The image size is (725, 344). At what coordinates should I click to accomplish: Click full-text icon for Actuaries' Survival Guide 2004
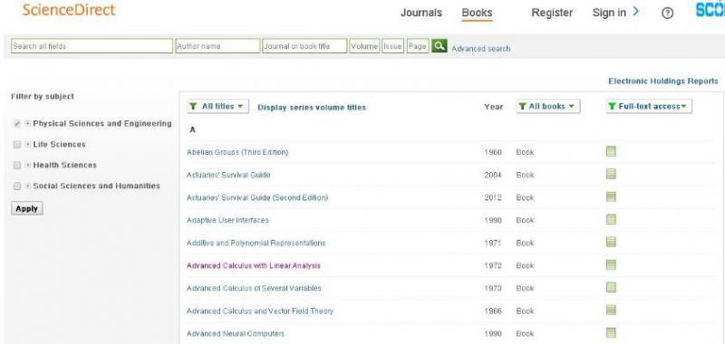(x=611, y=174)
